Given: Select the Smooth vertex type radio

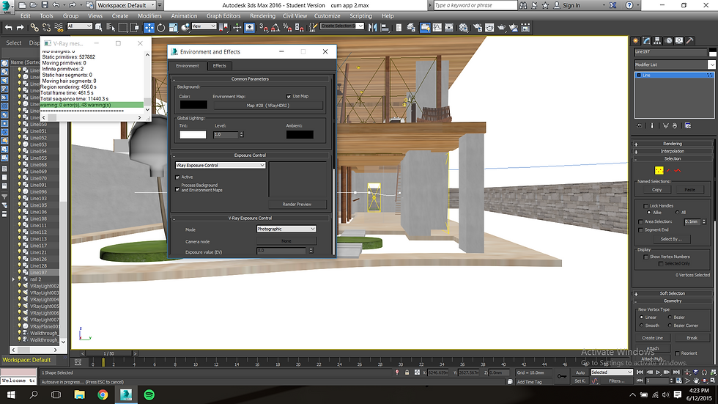Looking at the screenshot, I should [641, 326].
